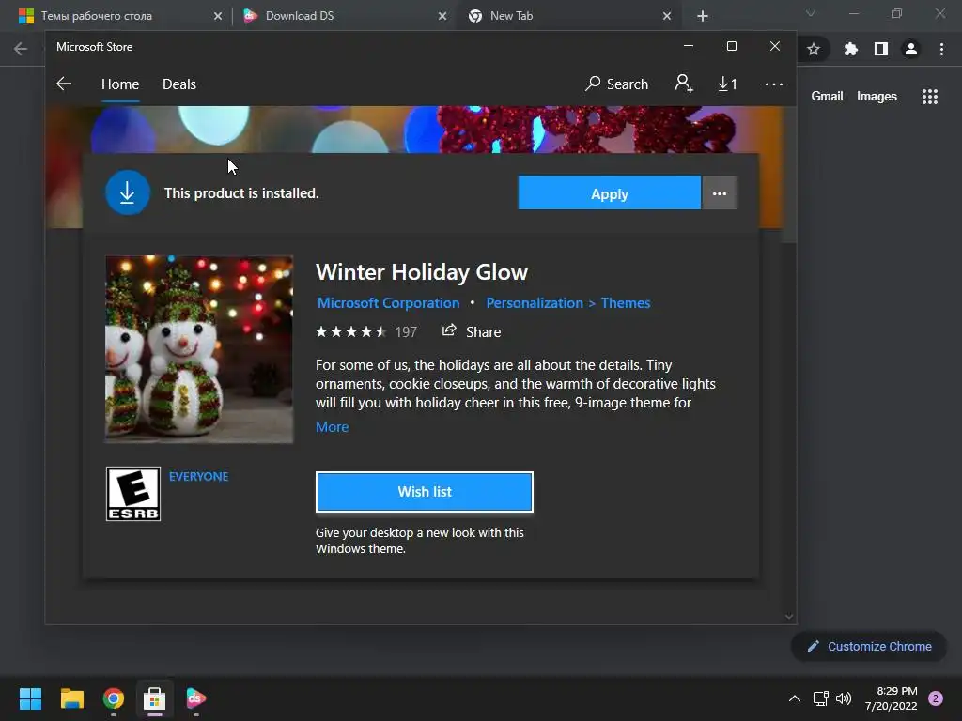Viewport: 962px width, 721px height.
Task: Switch to the Store Home tab
Action: 120,84
